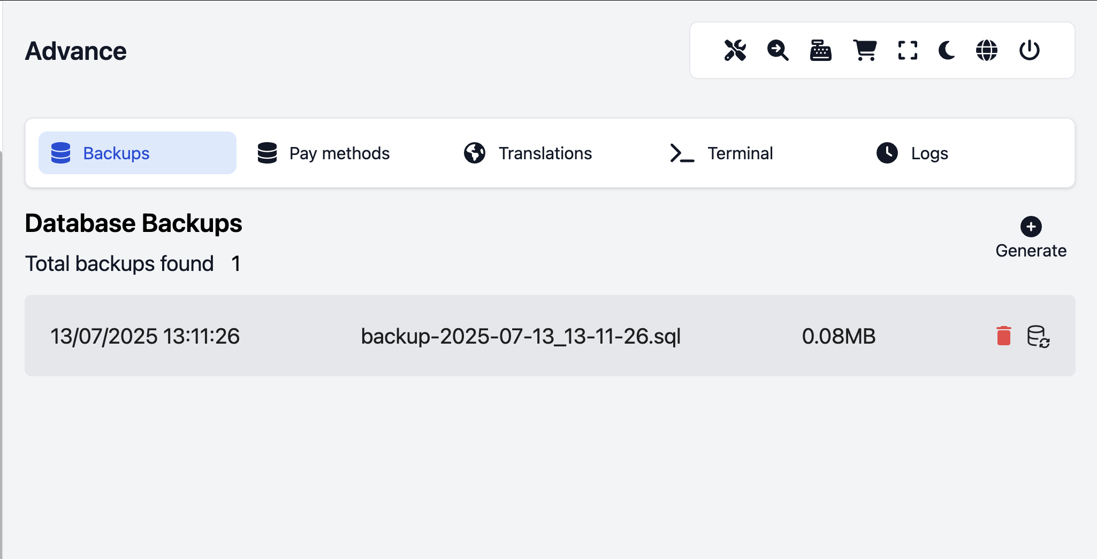Click the power logout icon
1097x559 pixels.
pyautogui.click(x=1029, y=51)
